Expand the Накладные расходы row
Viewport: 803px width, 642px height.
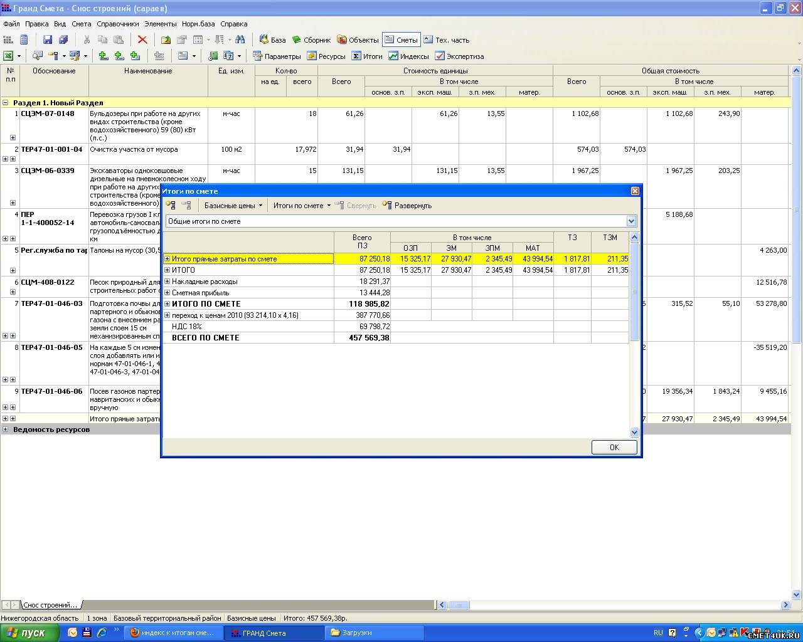[x=168, y=282]
